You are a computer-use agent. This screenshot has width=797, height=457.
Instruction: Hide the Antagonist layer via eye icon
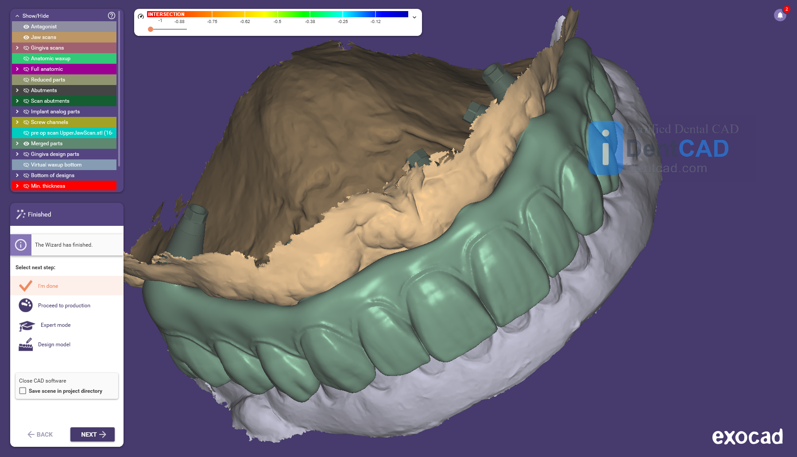(26, 27)
